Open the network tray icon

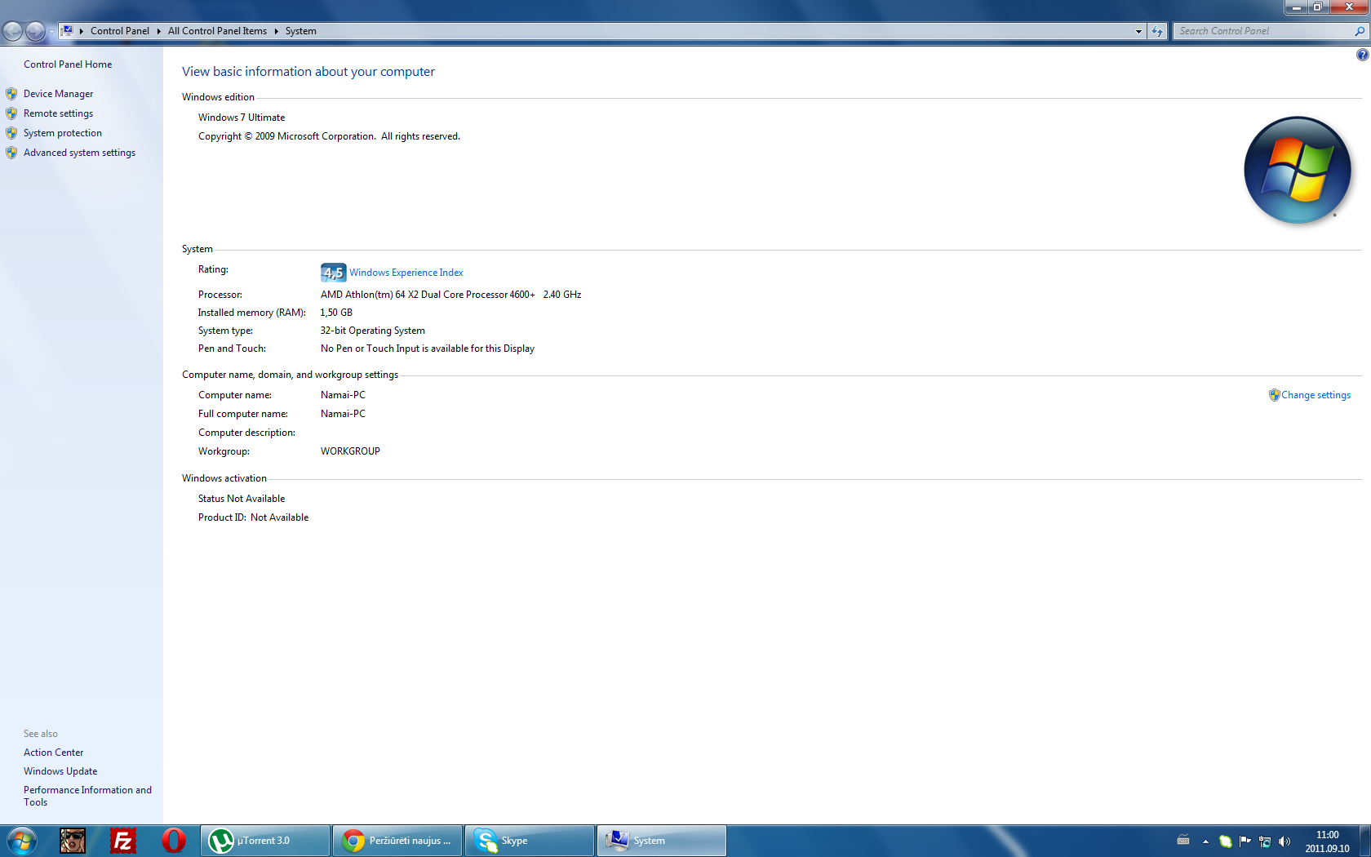pos(1265,841)
